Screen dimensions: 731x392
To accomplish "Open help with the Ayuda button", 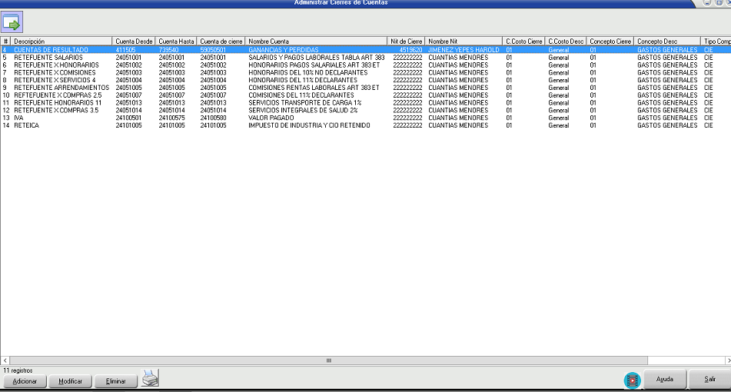I will 665,380.
